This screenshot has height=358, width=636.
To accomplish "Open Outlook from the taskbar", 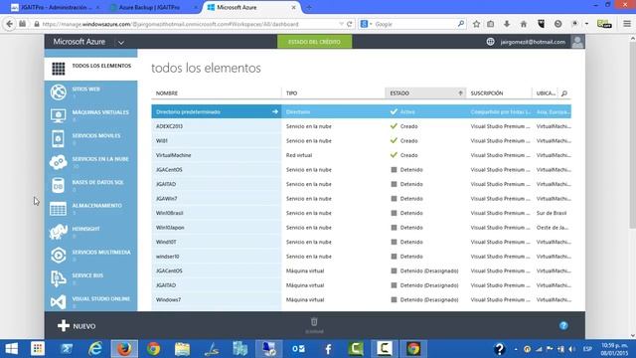I will click(x=298, y=349).
